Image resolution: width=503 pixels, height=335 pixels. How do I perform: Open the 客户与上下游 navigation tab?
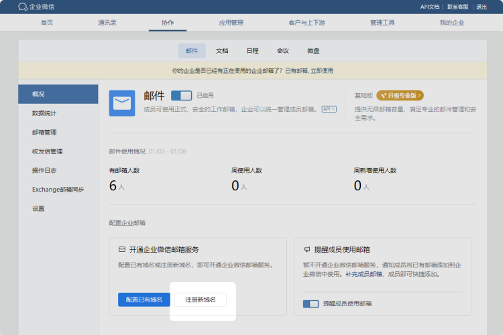[306, 23]
